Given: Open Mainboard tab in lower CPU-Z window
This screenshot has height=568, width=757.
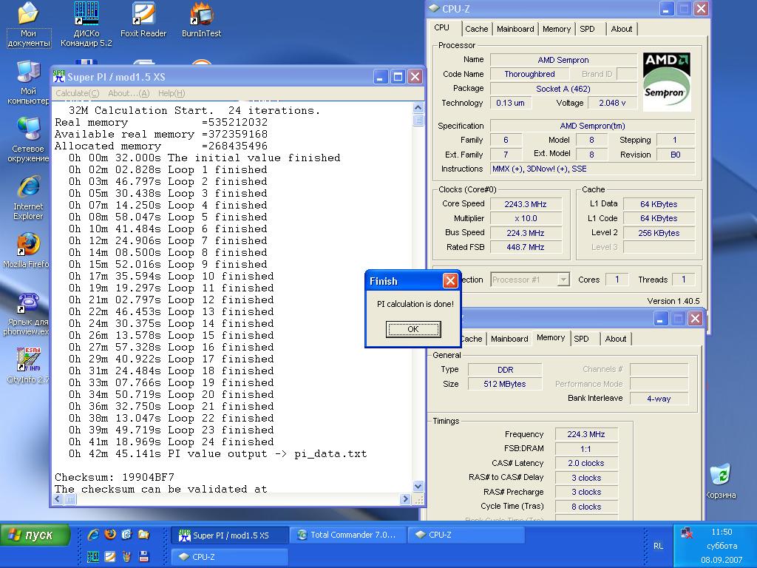Looking at the screenshot, I should pyautogui.click(x=509, y=339).
